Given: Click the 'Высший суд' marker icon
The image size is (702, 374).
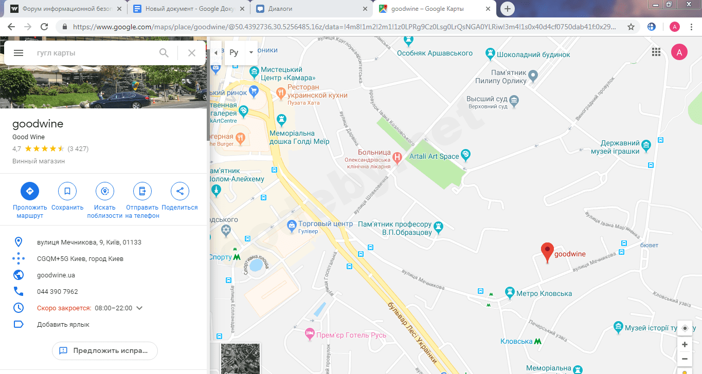Looking at the screenshot, I should coord(514,101).
